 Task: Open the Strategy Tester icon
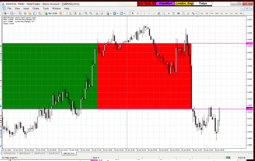(x=40, y=13)
